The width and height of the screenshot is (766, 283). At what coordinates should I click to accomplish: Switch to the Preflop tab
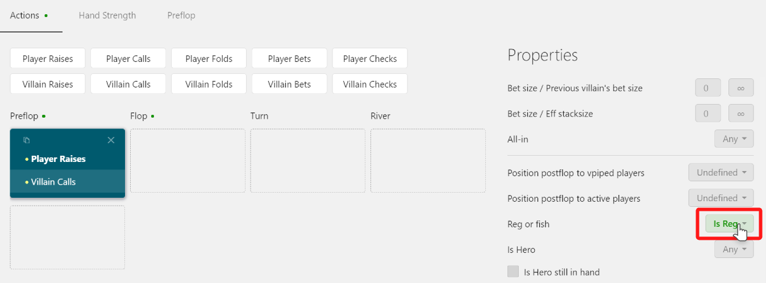tap(181, 15)
